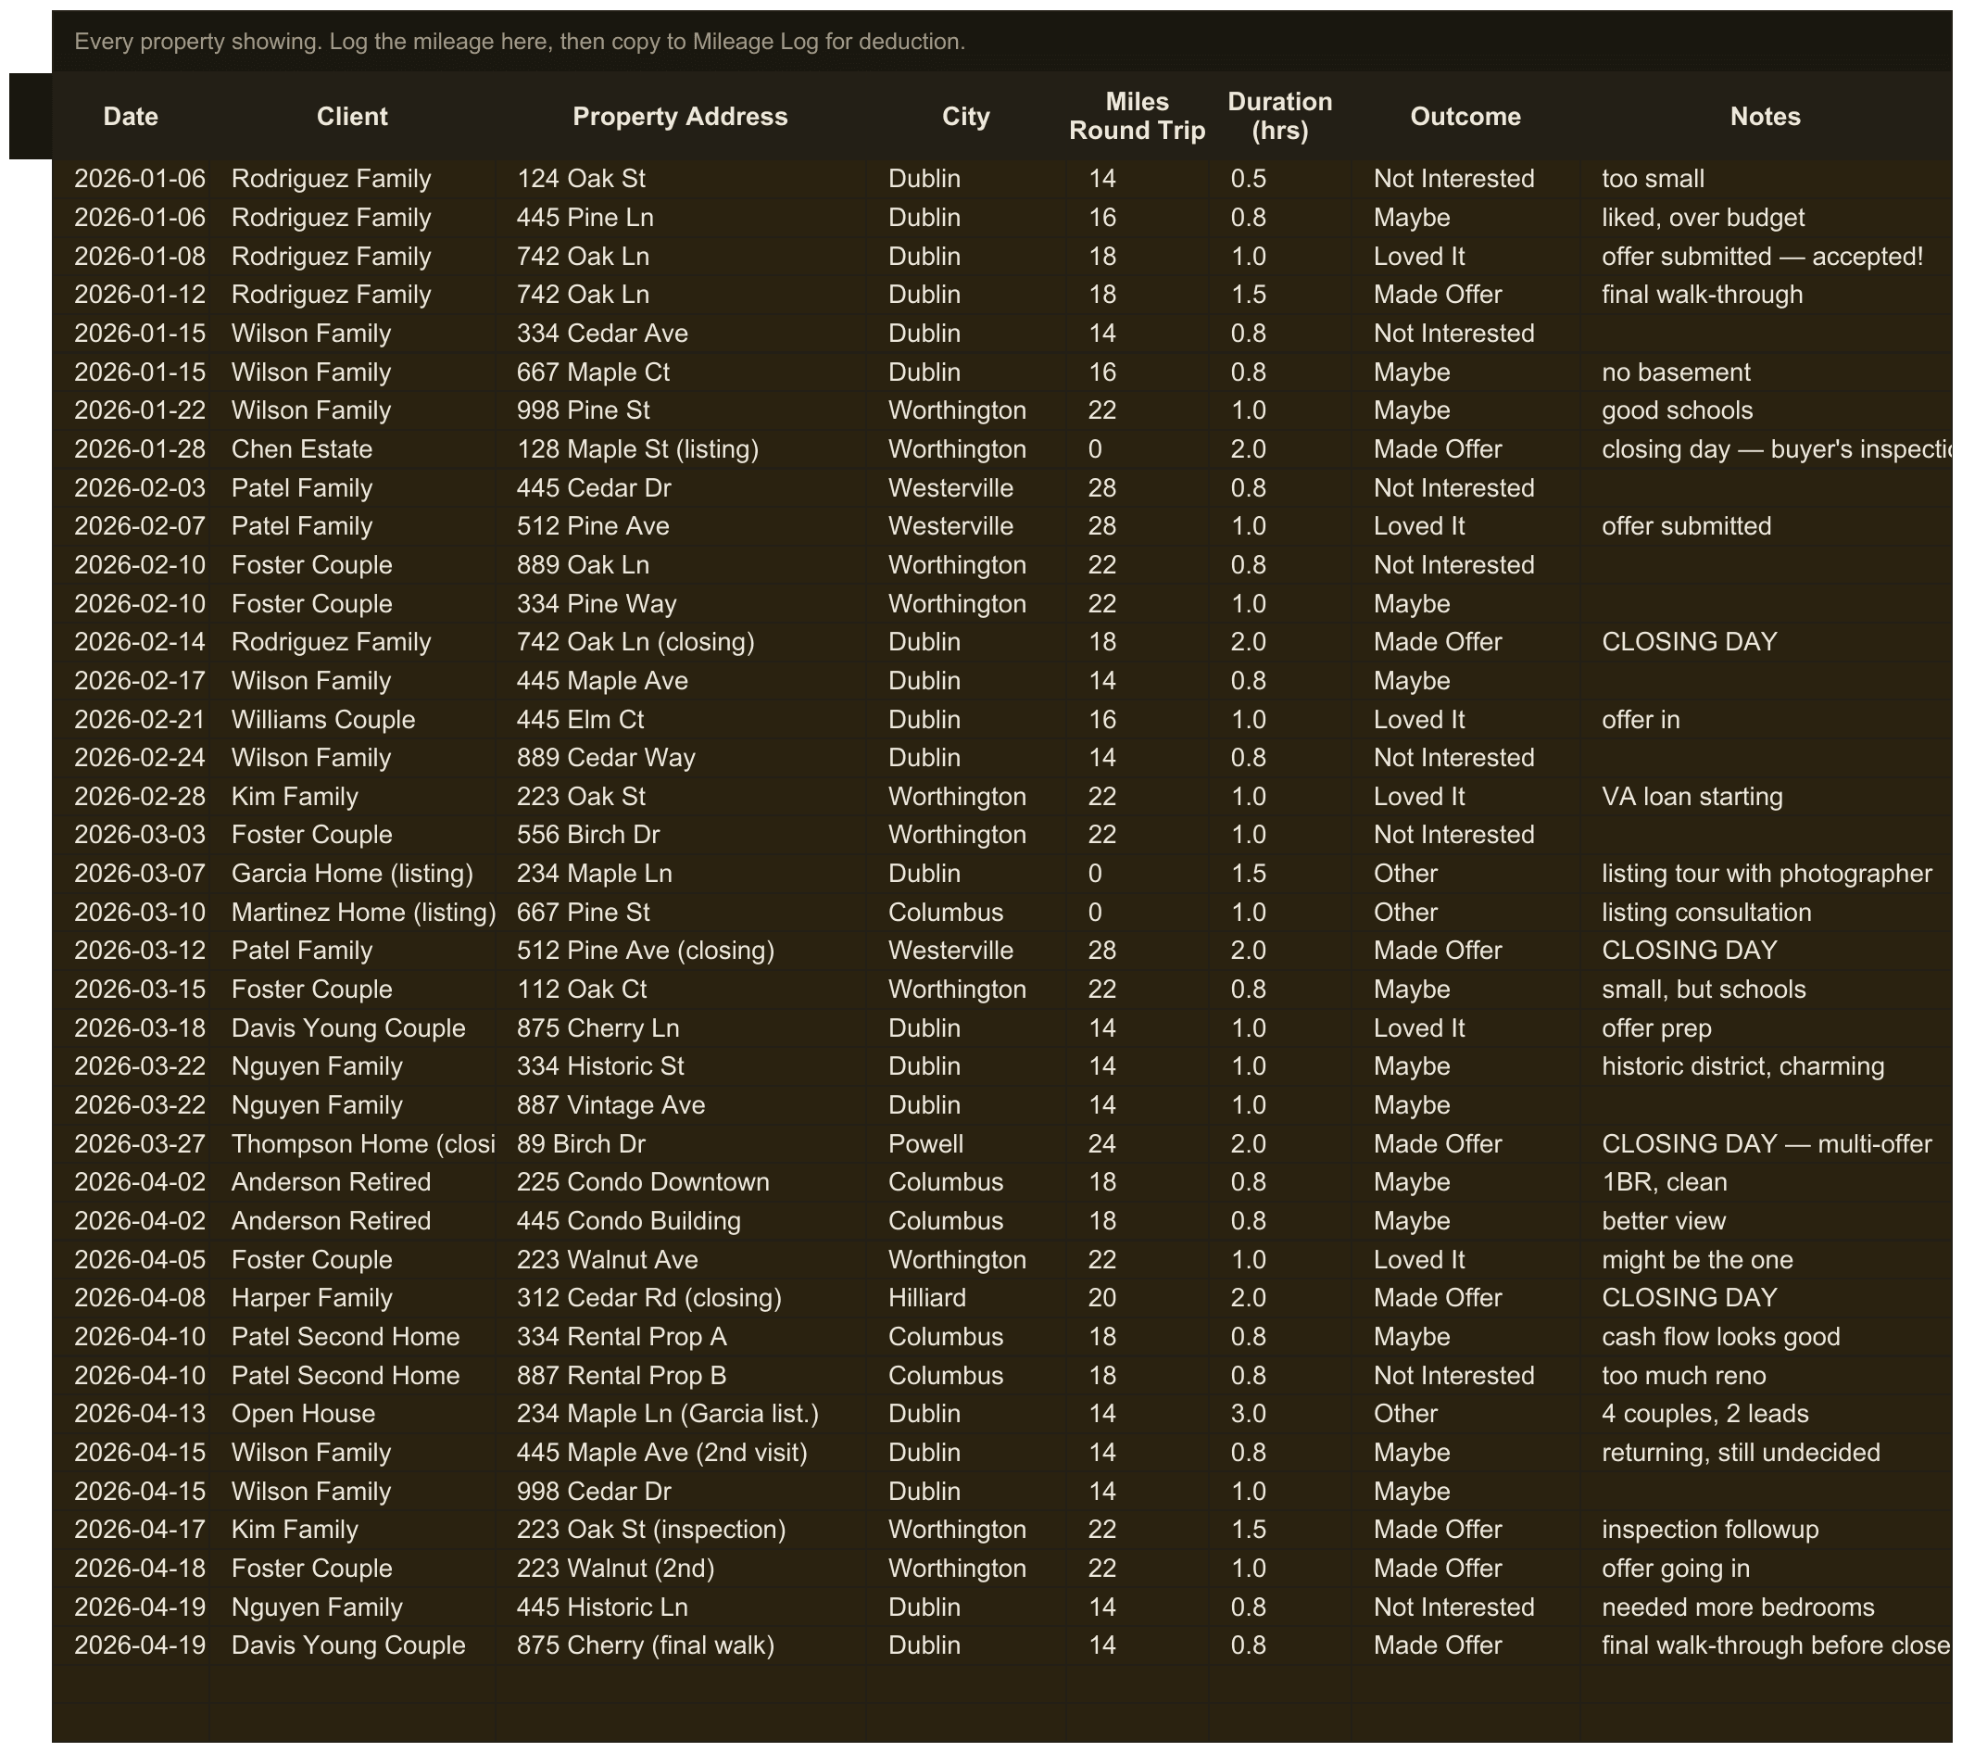Screen dimensions: 1962x1752
Task: Click 'listing tour with photographer' note
Action: tap(1767, 874)
